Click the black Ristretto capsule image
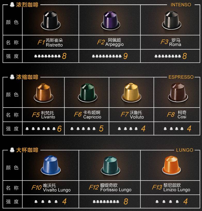Screen dimensions: 202x211 point(51,20)
